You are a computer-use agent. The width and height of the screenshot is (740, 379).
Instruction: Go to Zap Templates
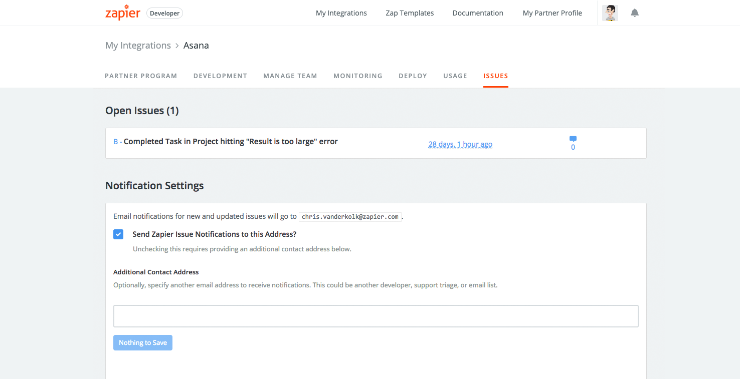[x=410, y=13]
